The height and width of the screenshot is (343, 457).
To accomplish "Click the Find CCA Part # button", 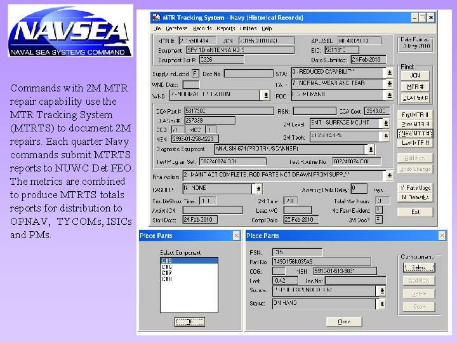I will 415,98.
